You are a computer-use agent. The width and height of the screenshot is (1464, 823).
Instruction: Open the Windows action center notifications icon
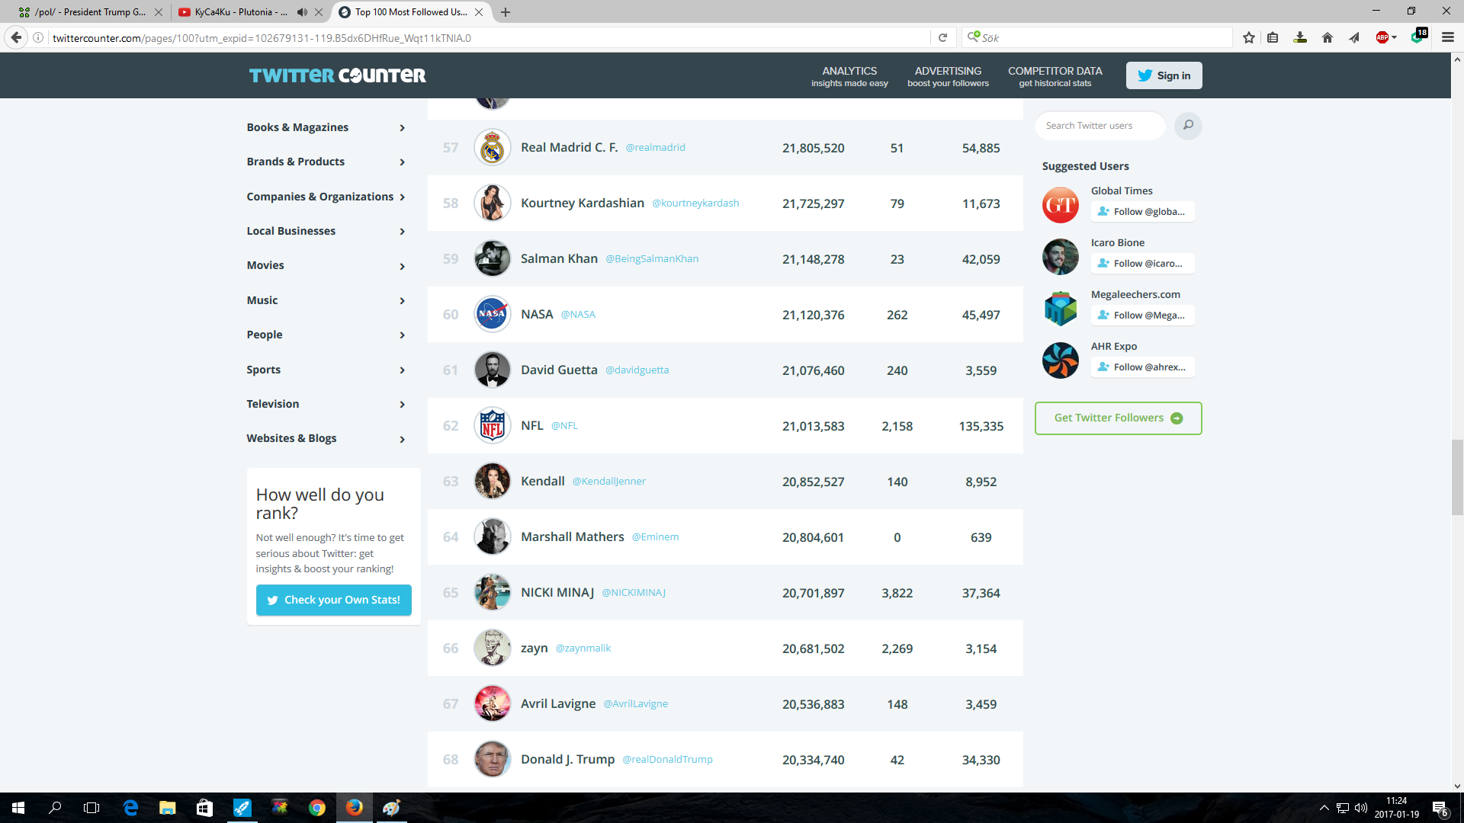click(x=1440, y=808)
